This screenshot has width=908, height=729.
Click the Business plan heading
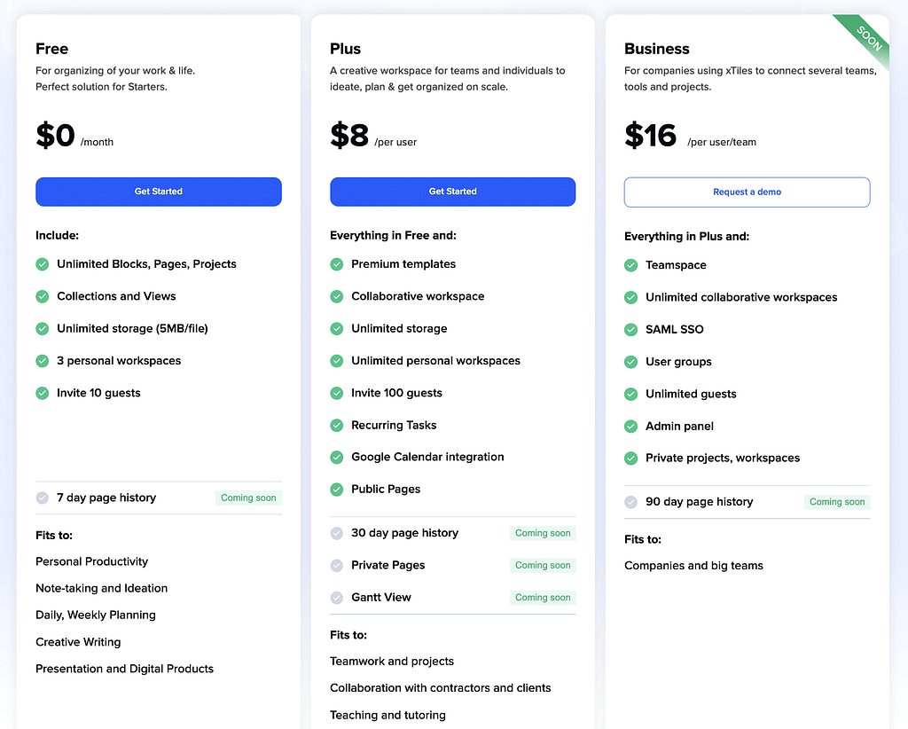[x=657, y=49]
